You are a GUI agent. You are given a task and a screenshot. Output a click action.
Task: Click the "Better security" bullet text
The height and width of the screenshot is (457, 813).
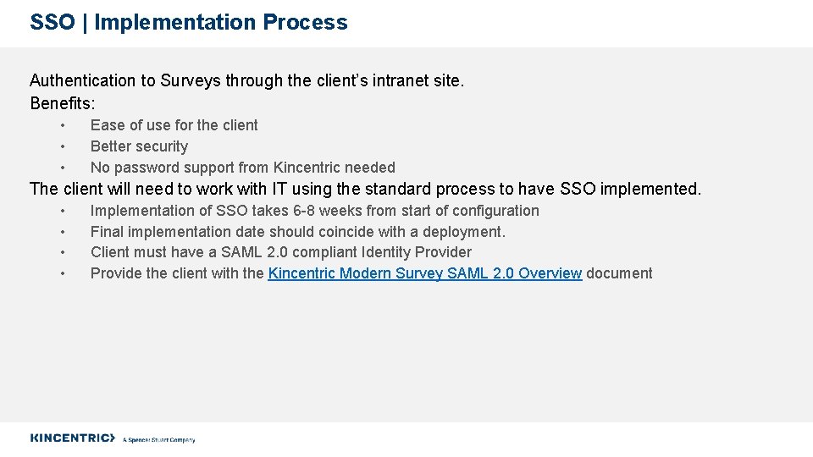tap(139, 146)
